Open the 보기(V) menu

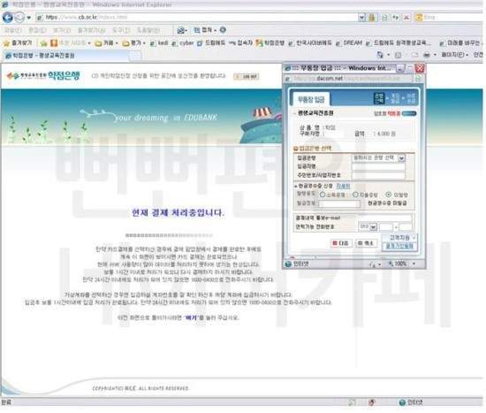[x=62, y=30]
